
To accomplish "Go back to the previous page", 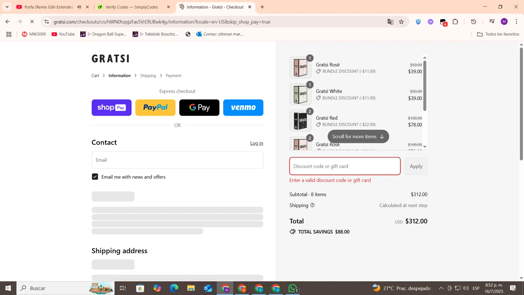I will tap(8, 22).
